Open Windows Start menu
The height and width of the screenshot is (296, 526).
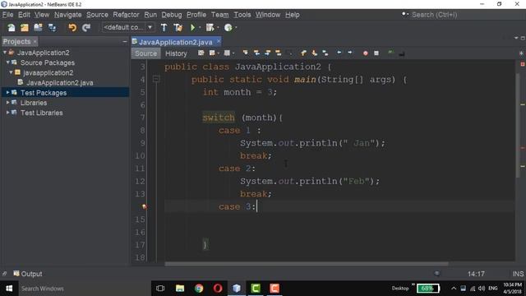(x=9, y=289)
